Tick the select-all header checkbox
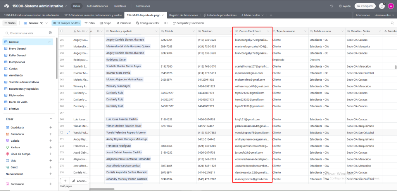Viewport: 397px width, 191px height. 62,31
